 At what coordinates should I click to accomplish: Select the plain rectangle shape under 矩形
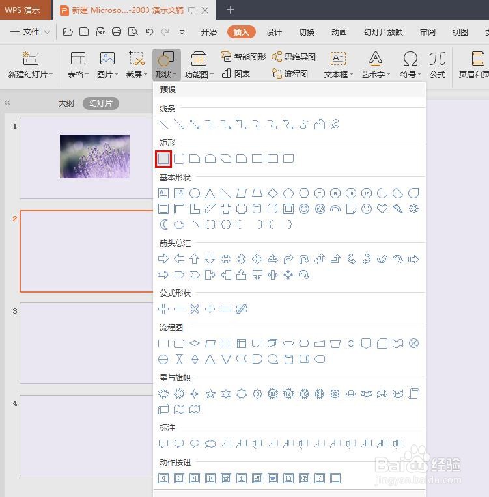[163, 159]
